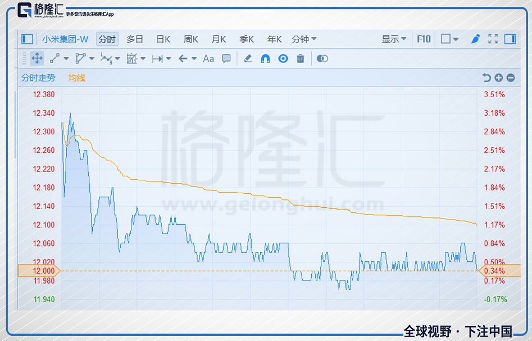Click the blue paint brush icon
Viewport: 532px width, 341px height.
tap(476, 39)
